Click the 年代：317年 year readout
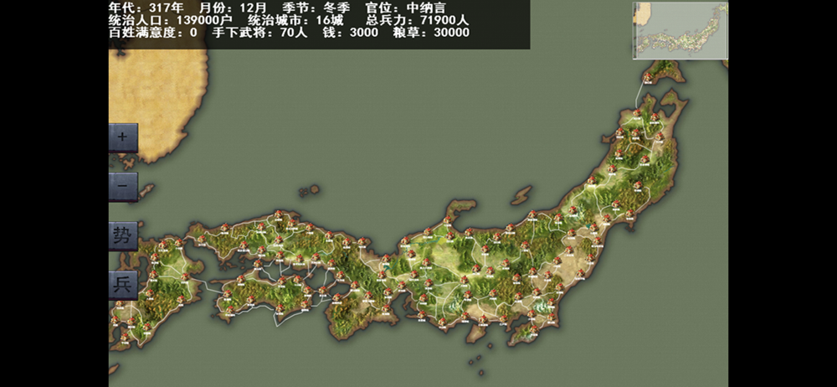The image size is (837, 387). 146,8
